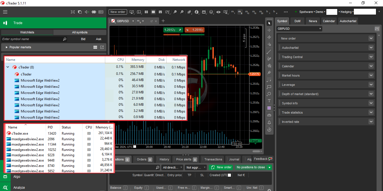Switch to m30 timeframe
This screenshot has height=191, width=383.
point(261,12)
